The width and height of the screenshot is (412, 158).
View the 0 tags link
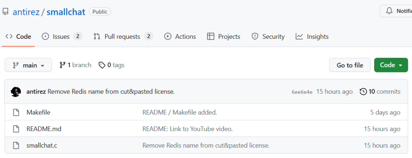click(111, 65)
